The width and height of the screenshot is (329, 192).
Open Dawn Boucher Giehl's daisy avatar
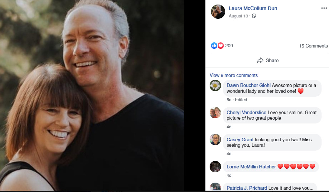(x=215, y=86)
